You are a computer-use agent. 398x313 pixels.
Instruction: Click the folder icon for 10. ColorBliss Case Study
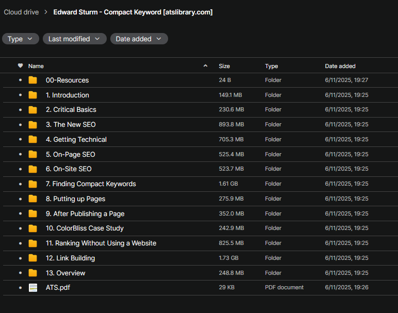(33, 228)
